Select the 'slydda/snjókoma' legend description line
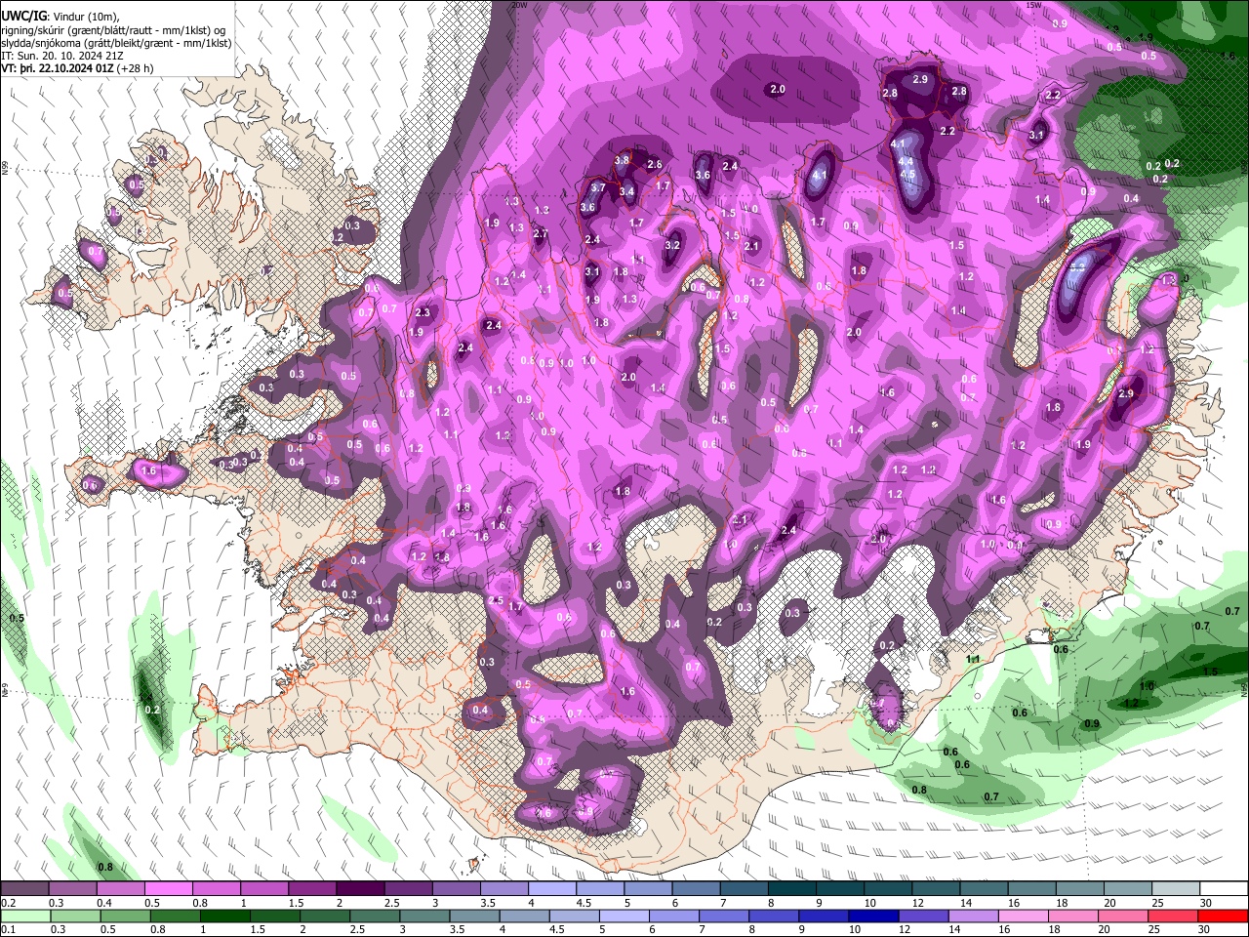The width and height of the screenshot is (1249, 937). click(116, 44)
